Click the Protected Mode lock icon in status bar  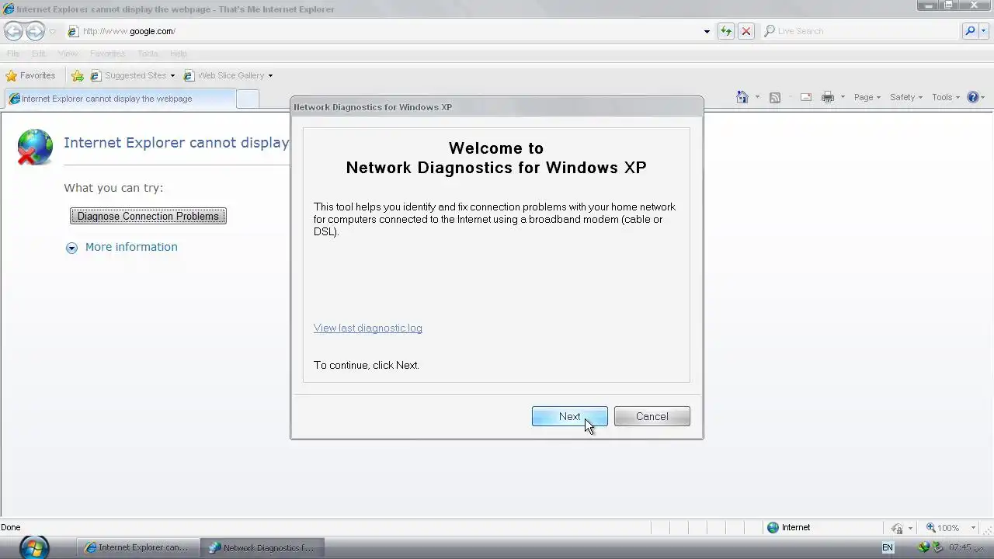point(898,528)
